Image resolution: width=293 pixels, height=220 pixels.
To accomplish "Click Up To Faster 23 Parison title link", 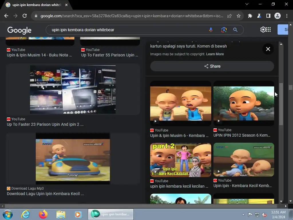I will 45,124.
